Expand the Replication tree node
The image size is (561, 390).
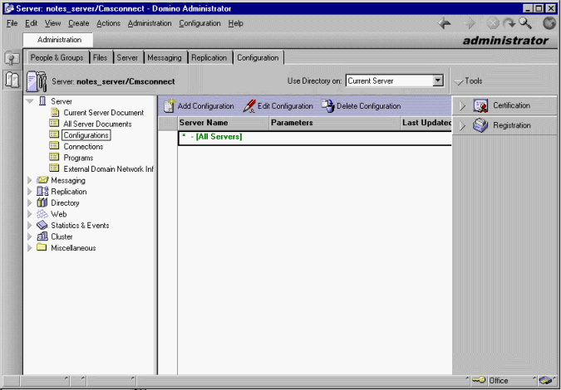coord(30,192)
